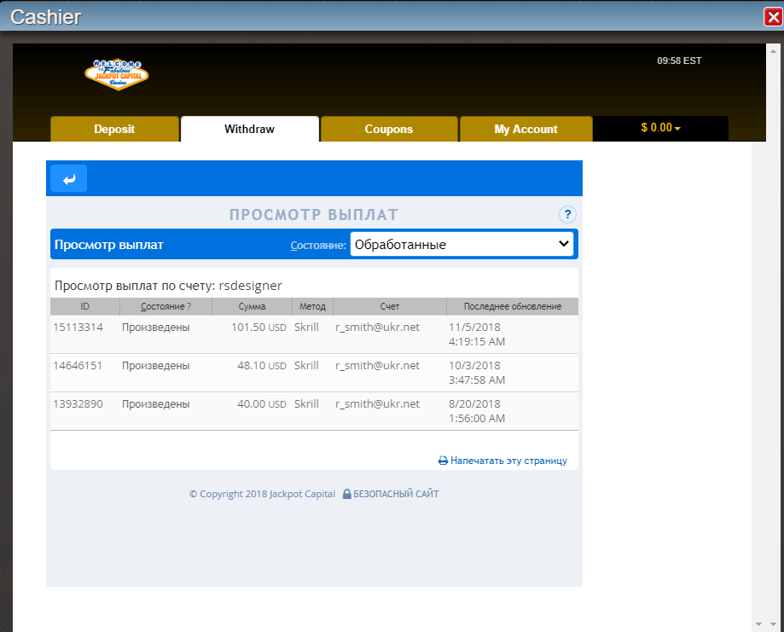Viewport: 784px width, 632px height.
Task: Close the Cashier window
Action: (x=773, y=16)
